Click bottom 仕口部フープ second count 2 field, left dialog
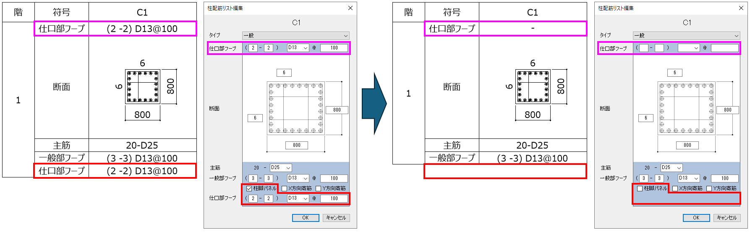Screen dimensions: 750x232 coord(269,198)
